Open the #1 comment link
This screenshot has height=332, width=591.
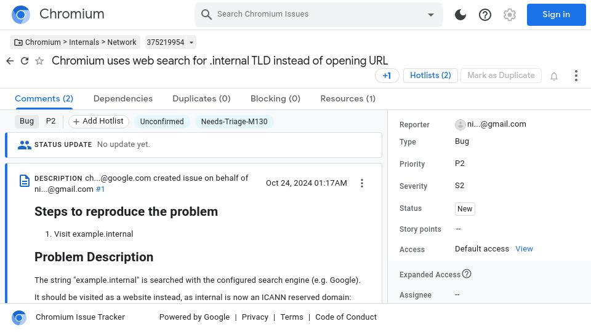coord(100,189)
